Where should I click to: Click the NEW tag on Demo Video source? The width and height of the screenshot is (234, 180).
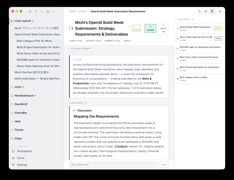click(x=219, y=39)
